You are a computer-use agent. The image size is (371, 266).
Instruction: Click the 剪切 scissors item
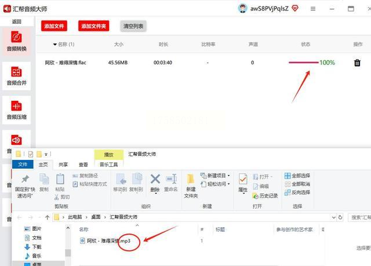point(62,196)
